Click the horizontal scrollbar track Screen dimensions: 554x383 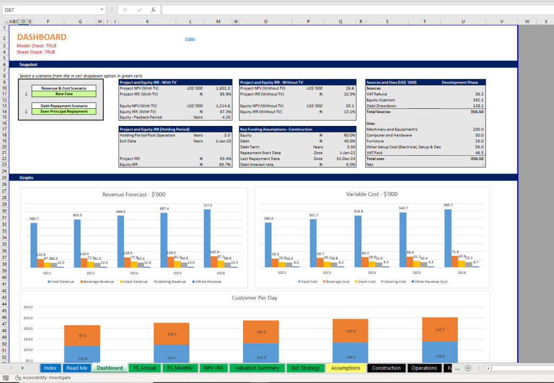519,368
